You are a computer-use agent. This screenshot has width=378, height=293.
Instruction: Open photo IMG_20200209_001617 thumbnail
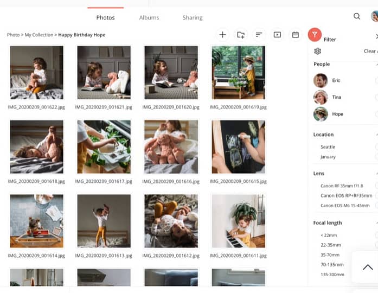coord(104,147)
